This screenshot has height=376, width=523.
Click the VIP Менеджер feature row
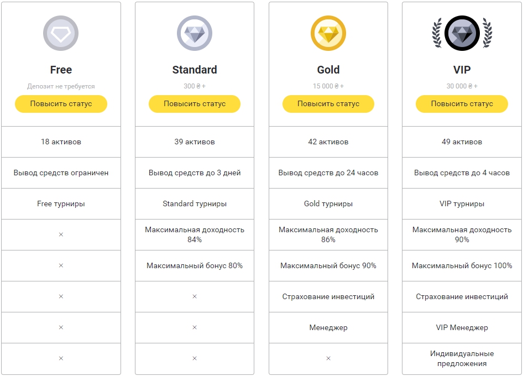point(462,327)
